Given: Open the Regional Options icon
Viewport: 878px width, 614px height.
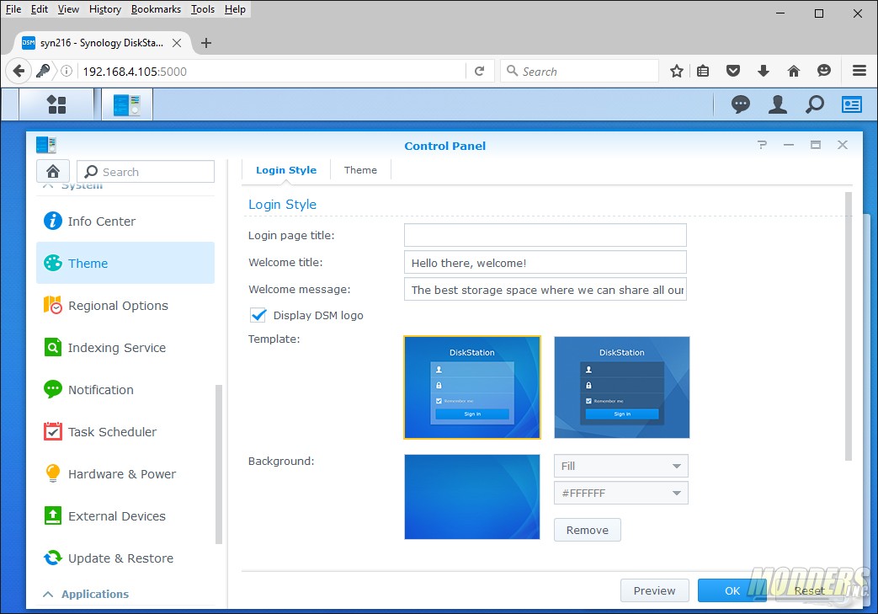Looking at the screenshot, I should (53, 306).
